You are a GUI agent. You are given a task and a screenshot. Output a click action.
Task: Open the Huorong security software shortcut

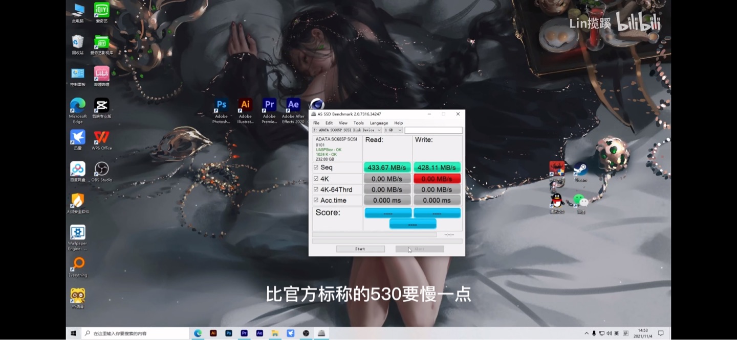78,203
